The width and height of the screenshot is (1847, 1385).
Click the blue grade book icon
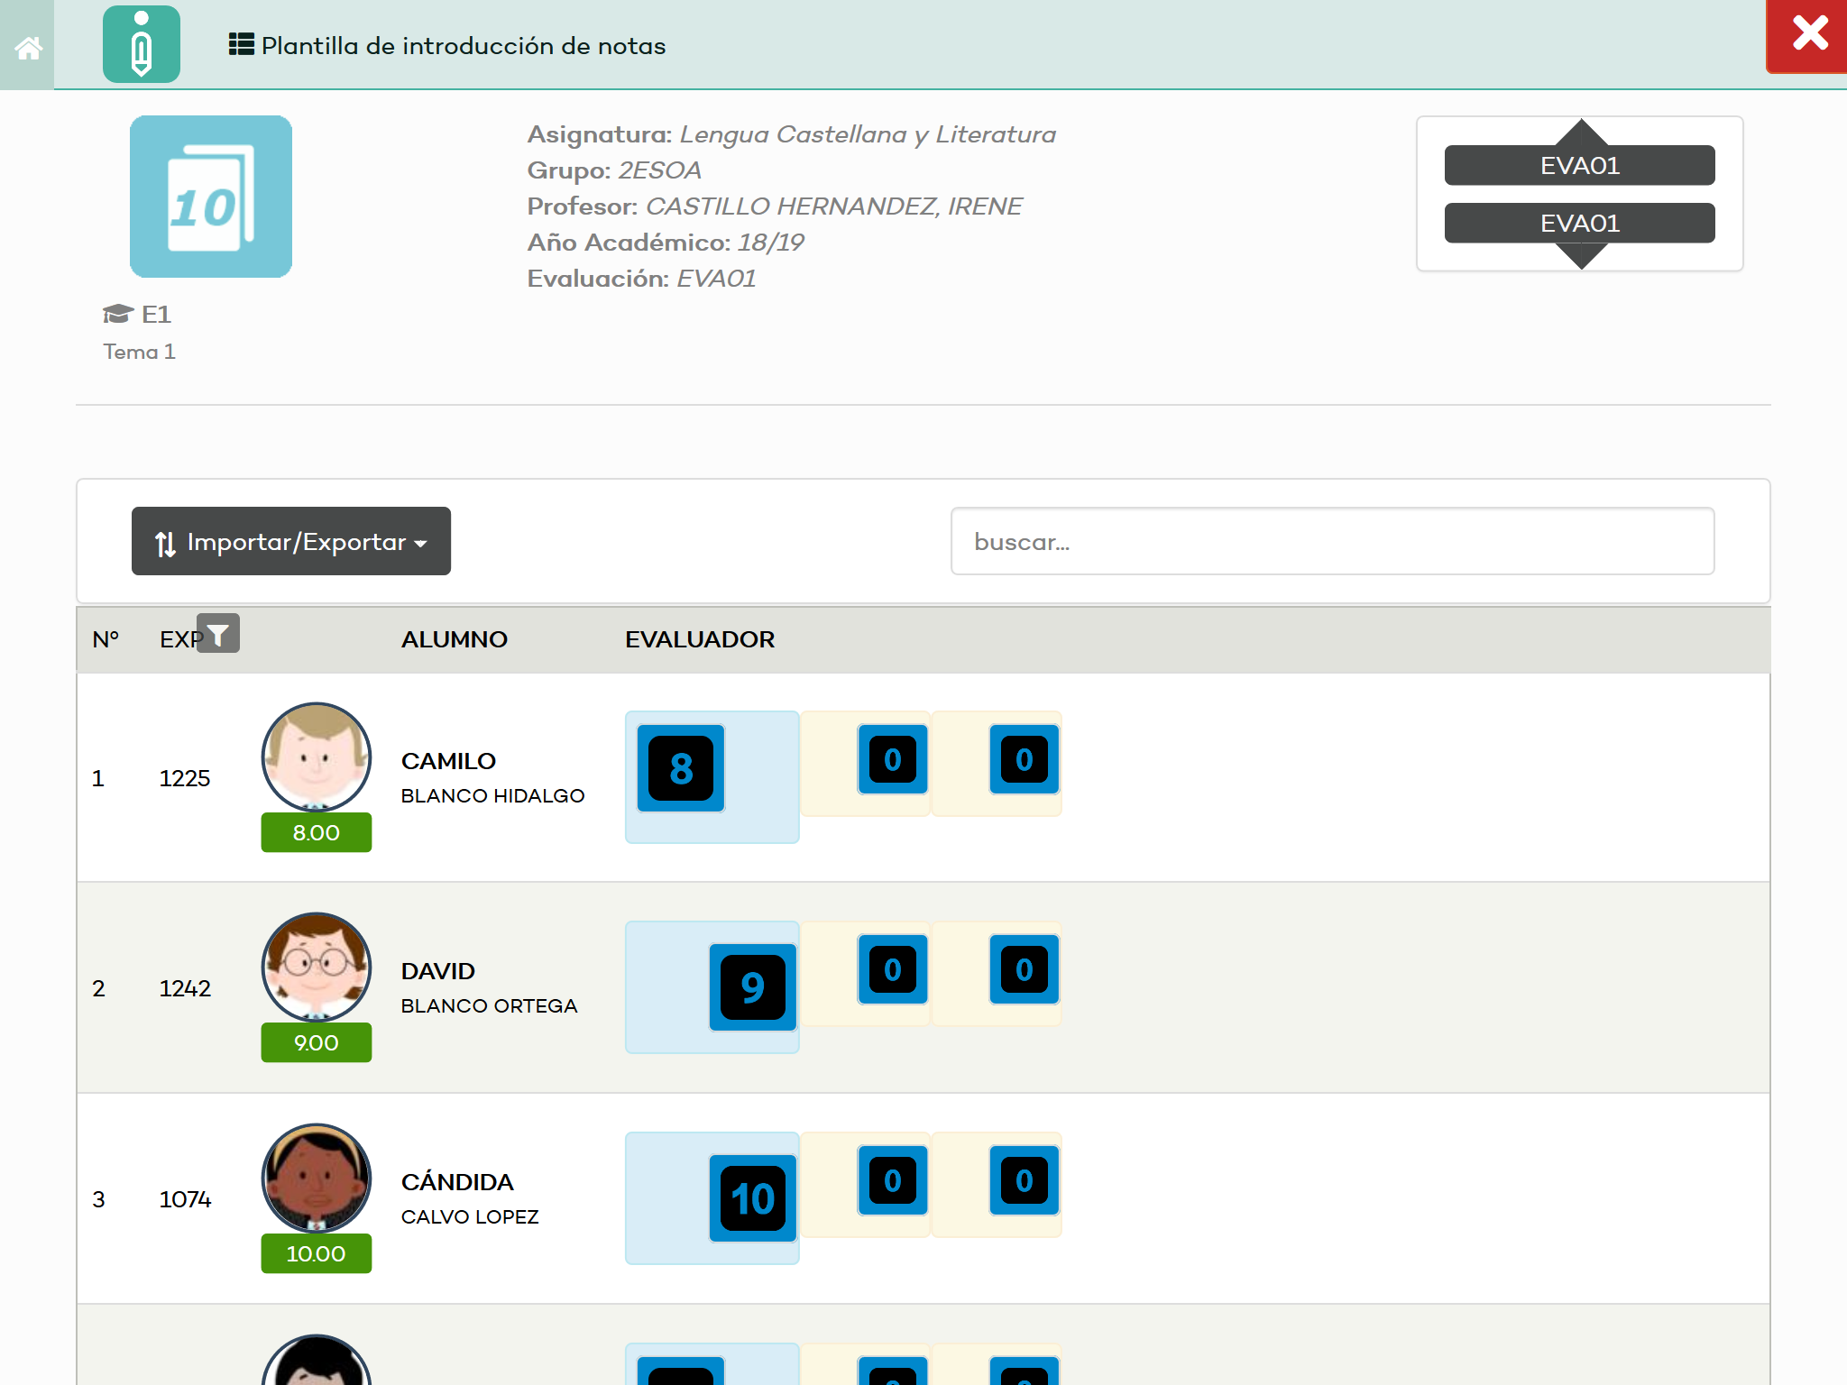pos(211,197)
